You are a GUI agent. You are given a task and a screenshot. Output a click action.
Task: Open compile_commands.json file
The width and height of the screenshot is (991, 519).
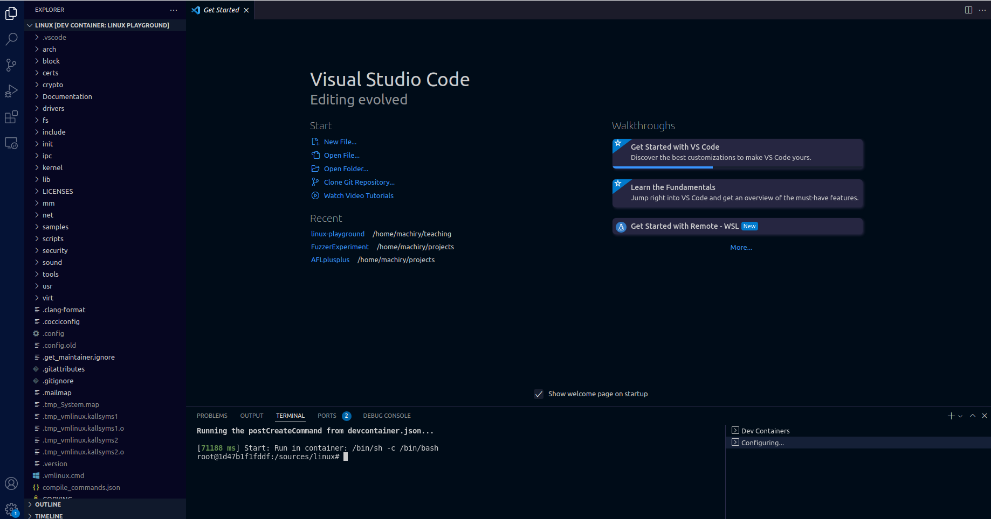click(x=105, y=487)
